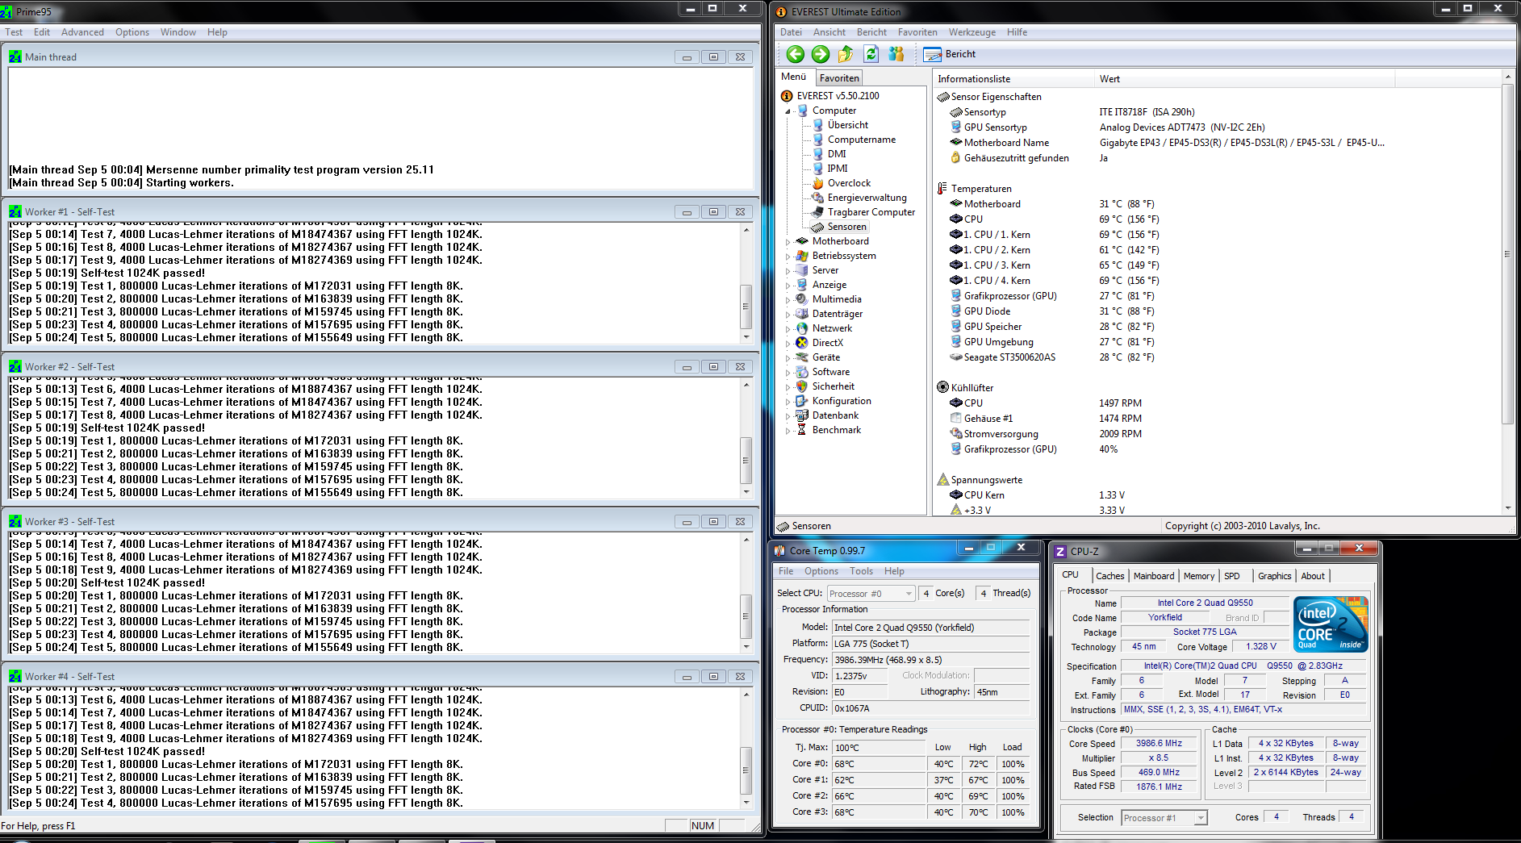Expand the Datenträger tree node

[x=788, y=314]
